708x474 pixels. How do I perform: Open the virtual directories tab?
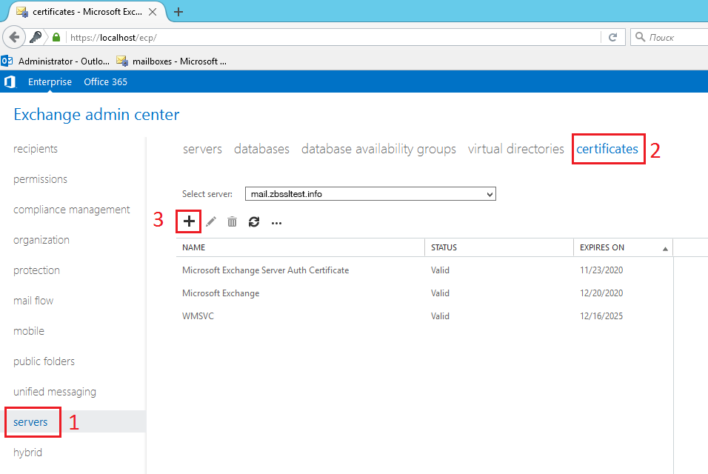pyautogui.click(x=515, y=149)
